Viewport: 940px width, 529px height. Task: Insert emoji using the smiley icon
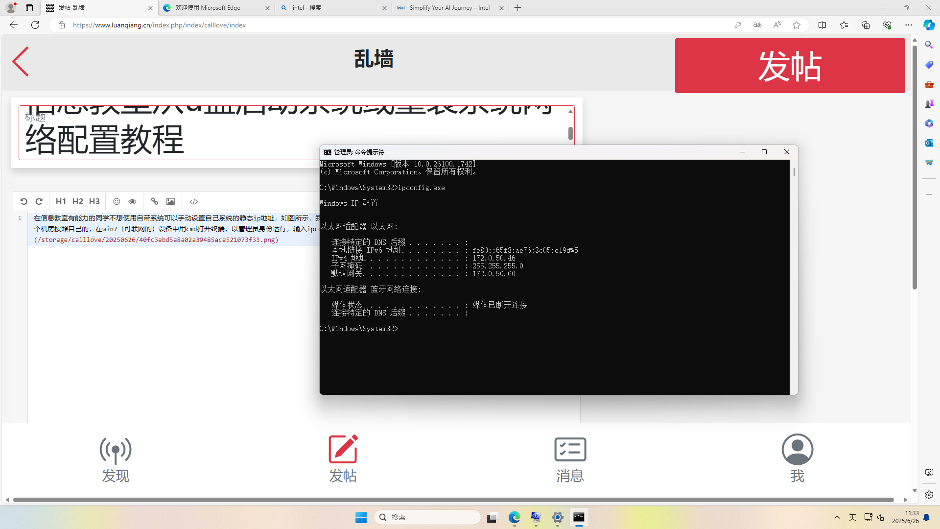coord(117,201)
